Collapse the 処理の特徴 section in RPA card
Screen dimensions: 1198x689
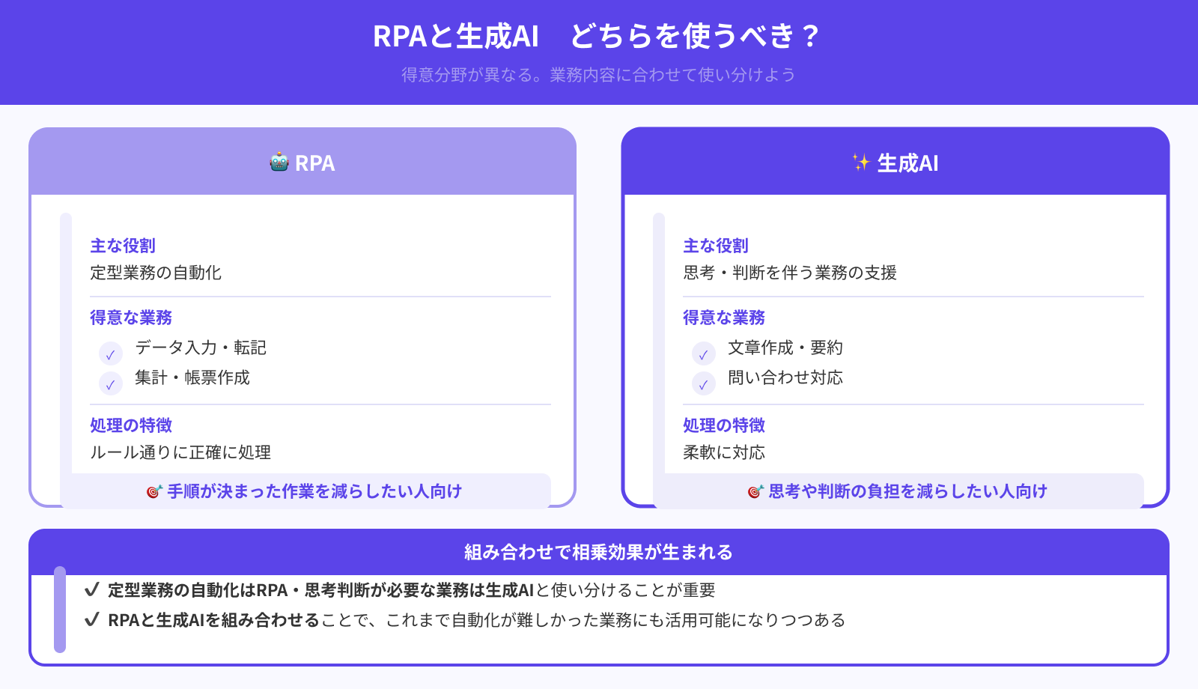[x=130, y=425]
